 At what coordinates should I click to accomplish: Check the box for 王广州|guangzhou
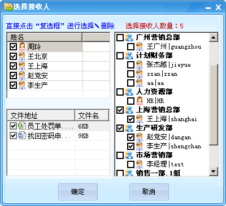[131, 46]
